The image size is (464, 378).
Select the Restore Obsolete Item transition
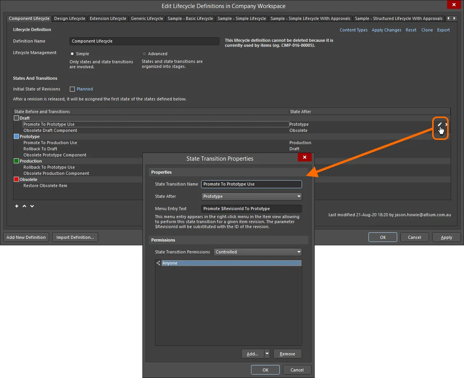tap(45, 186)
